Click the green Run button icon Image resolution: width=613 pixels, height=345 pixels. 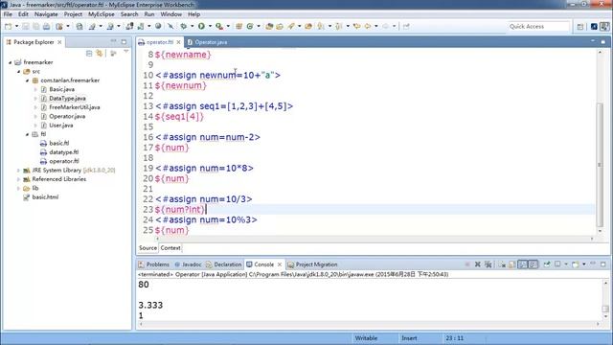pyautogui.click(x=201, y=26)
